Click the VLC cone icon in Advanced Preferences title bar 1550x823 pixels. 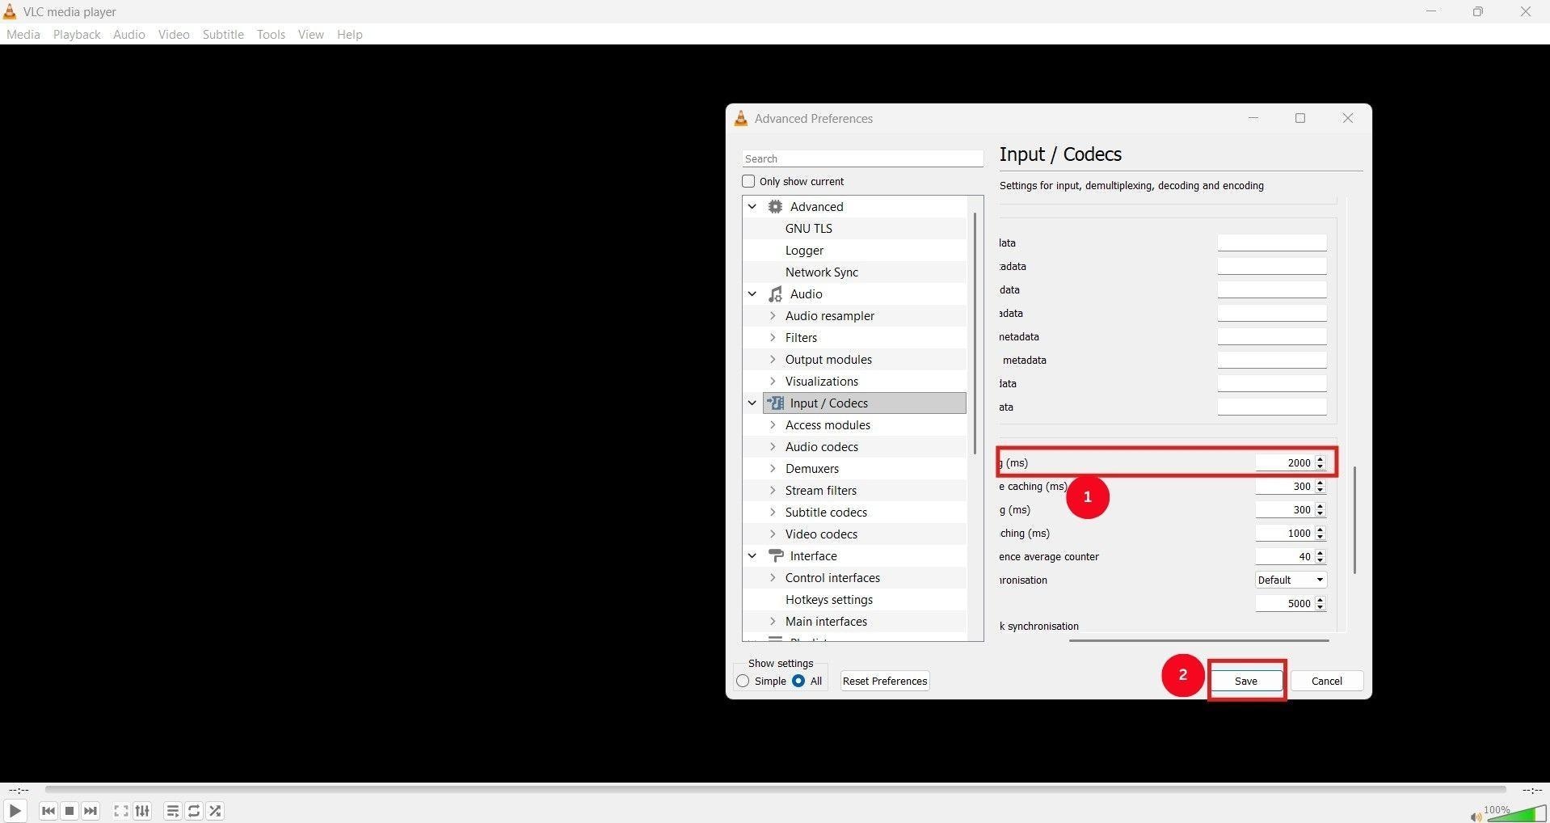coord(741,119)
